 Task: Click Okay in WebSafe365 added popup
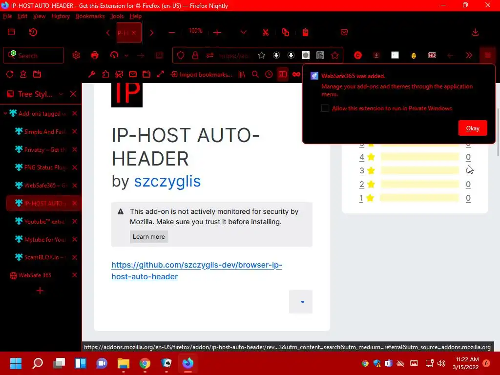pos(473,128)
